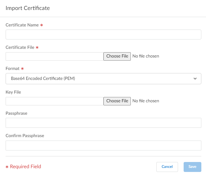
Task: Save the imported certificate
Action: [192, 167]
